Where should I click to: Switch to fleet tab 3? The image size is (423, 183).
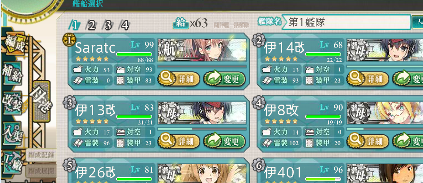(108, 26)
